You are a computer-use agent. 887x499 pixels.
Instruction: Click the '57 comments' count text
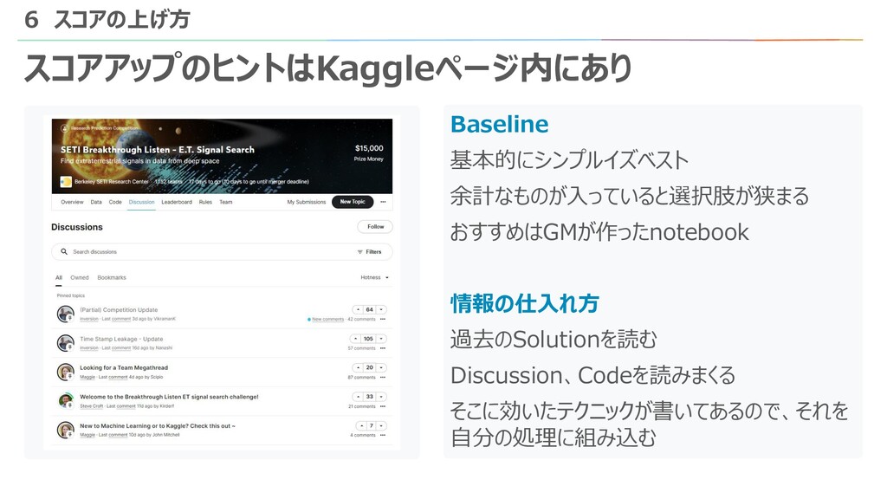(361, 348)
